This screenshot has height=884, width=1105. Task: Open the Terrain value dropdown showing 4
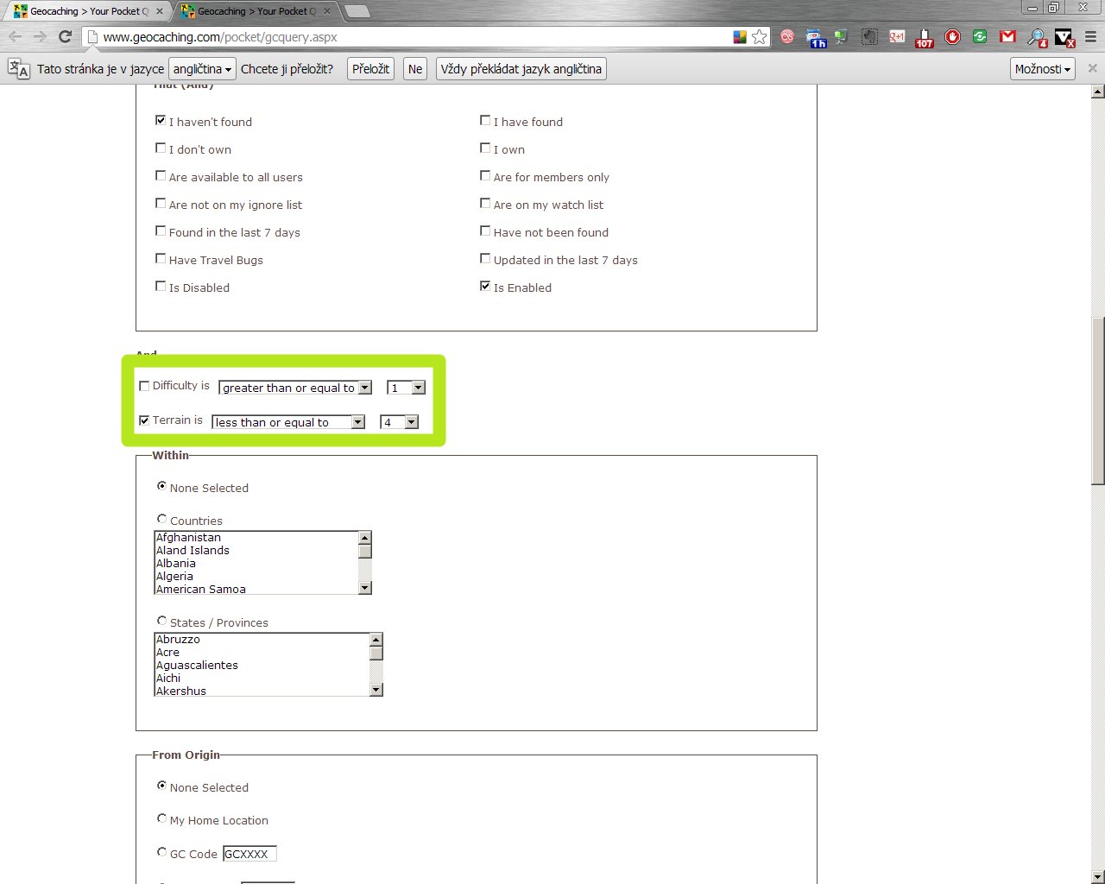399,422
